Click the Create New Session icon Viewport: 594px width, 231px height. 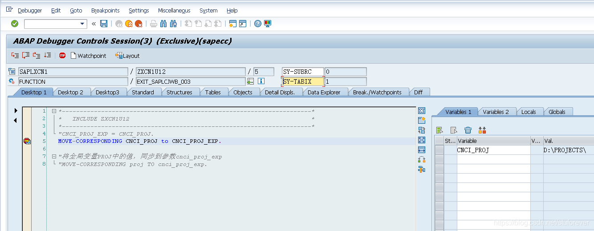coord(233,24)
